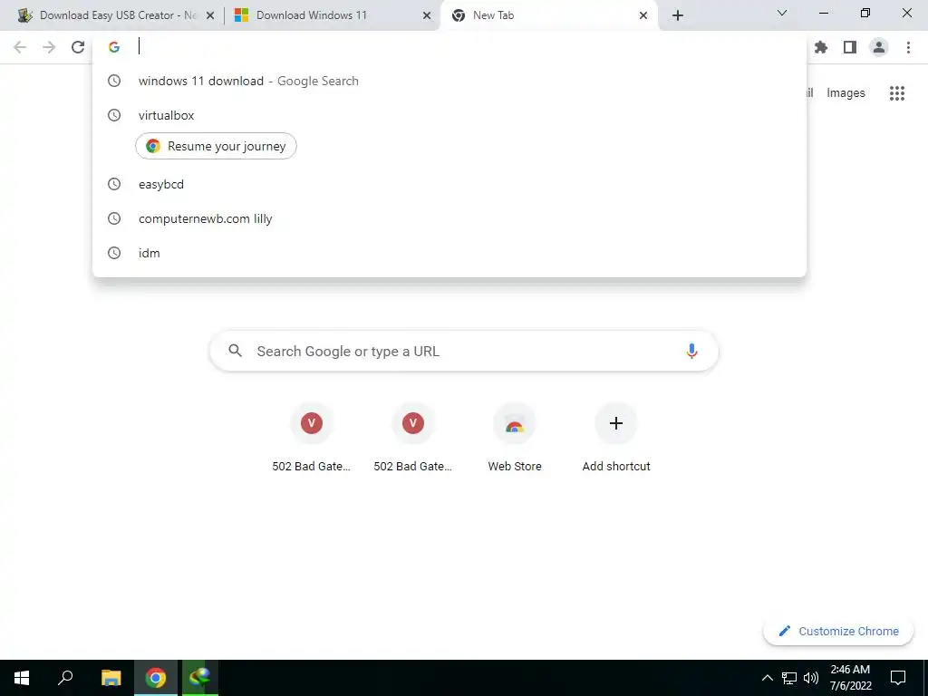Select the 'easybcd' suggestion
The image size is (928, 696).
pyautogui.click(x=449, y=184)
